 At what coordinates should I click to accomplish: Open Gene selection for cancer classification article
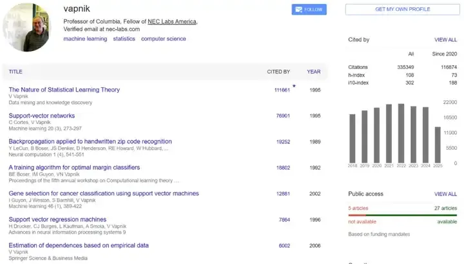pos(104,193)
